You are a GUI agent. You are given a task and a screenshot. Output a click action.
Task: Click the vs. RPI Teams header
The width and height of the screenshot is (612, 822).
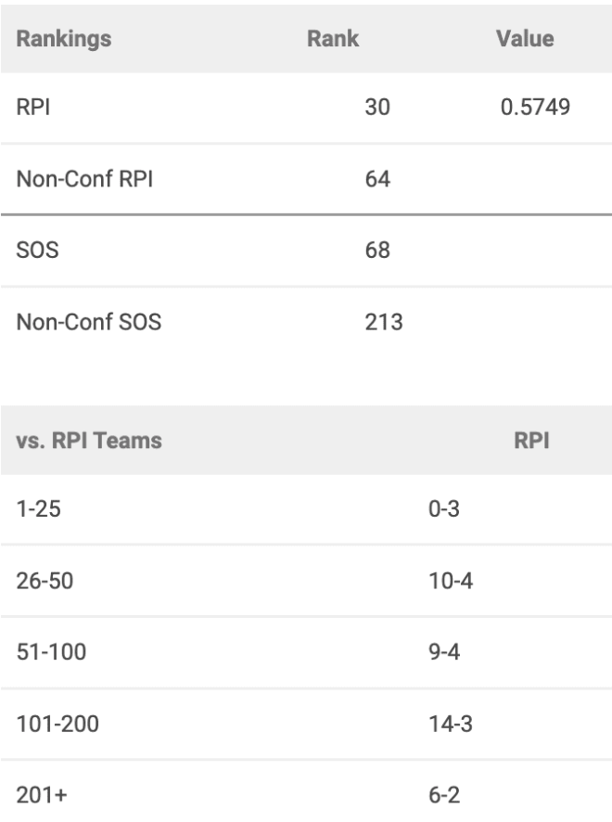point(89,441)
